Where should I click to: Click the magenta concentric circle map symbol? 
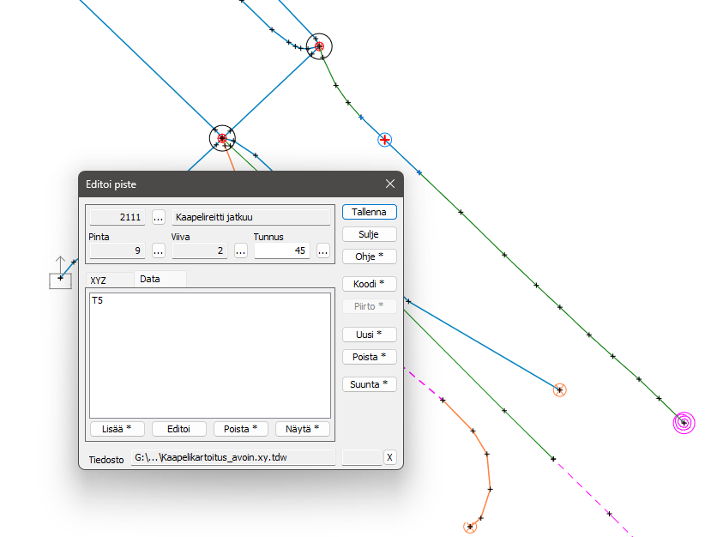684,422
